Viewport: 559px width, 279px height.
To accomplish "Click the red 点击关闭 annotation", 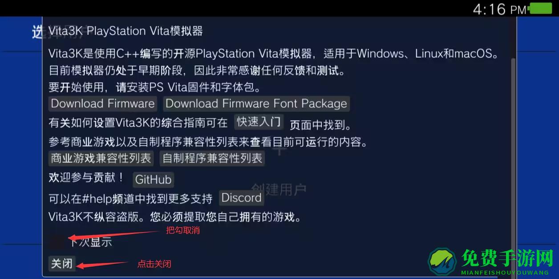I will pyautogui.click(x=154, y=264).
